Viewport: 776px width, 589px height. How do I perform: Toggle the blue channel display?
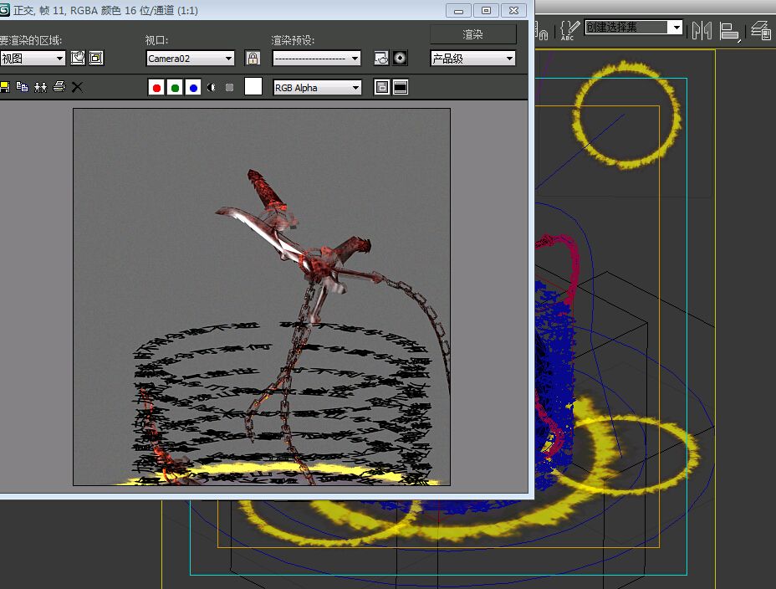pos(193,87)
